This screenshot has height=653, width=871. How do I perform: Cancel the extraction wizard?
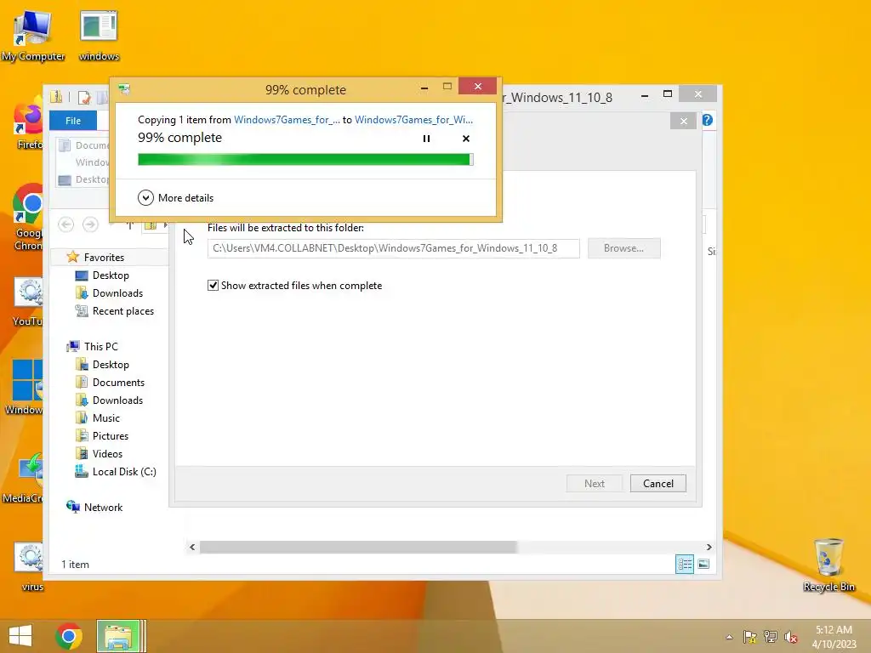pyautogui.click(x=658, y=483)
